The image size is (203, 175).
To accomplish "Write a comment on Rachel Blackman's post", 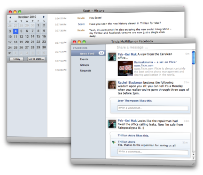I will pos(153,108).
